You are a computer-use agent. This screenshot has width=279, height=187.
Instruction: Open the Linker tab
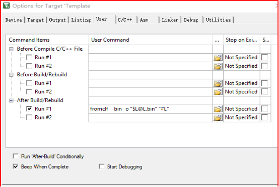[170, 20]
